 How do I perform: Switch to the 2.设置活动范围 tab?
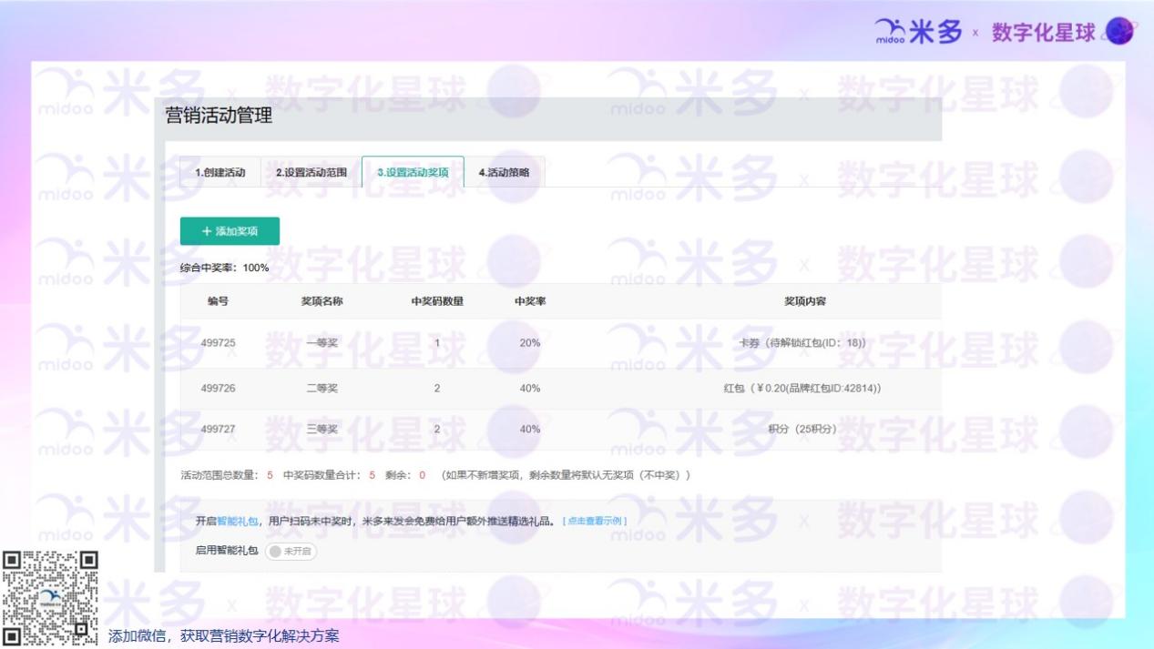(x=311, y=172)
